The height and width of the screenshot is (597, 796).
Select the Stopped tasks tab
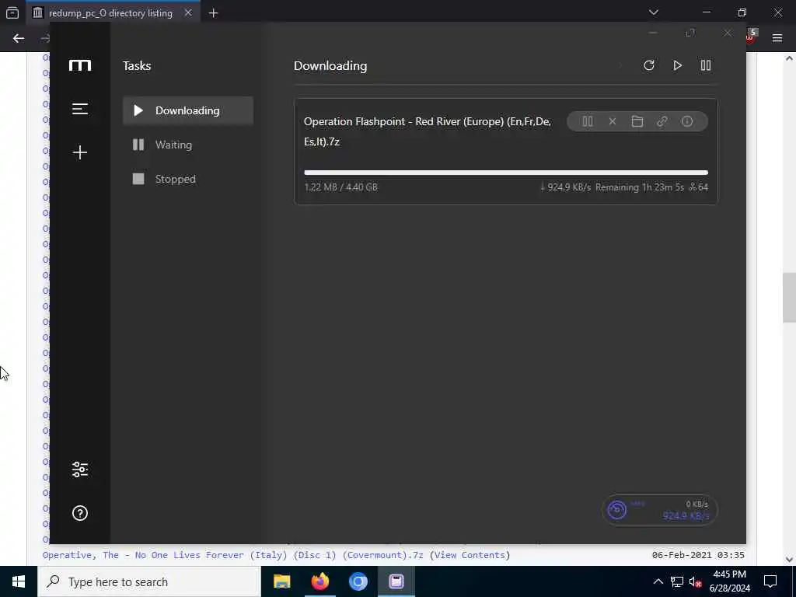(x=188, y=179)
